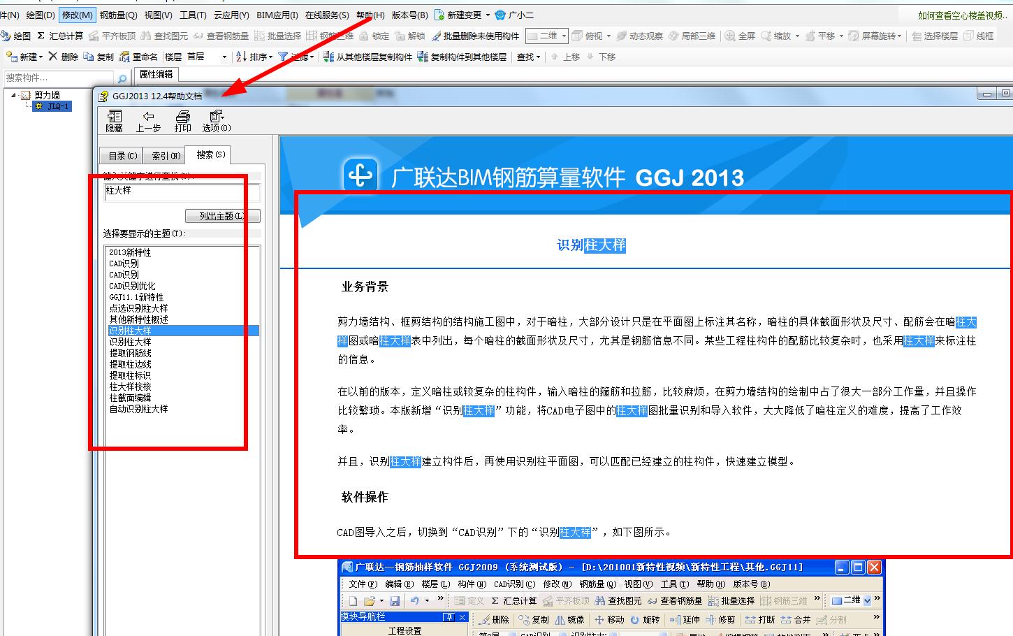Click the 上移 move up arrow
This screenshot has height=636, width=1013.
(x=565, y=57)
